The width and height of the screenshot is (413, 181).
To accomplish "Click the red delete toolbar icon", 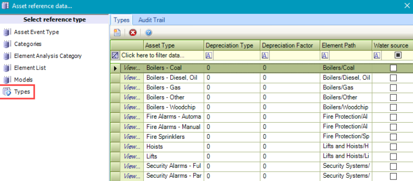I will pyautogui.click(x=133, y=33).
